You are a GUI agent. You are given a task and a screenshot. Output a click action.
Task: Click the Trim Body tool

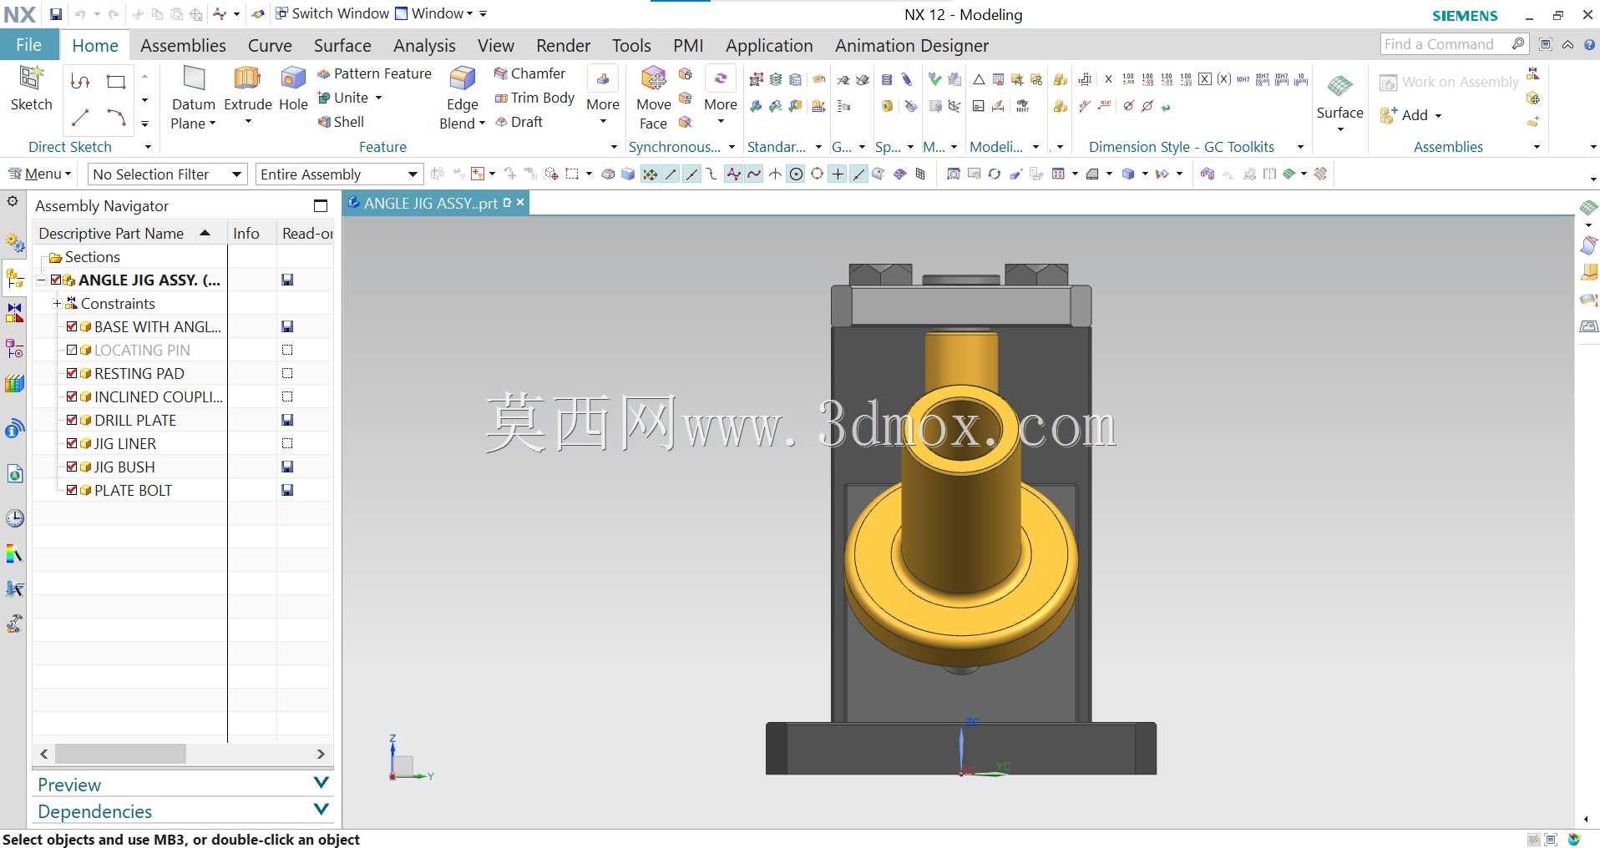click(x=534, y=98)
